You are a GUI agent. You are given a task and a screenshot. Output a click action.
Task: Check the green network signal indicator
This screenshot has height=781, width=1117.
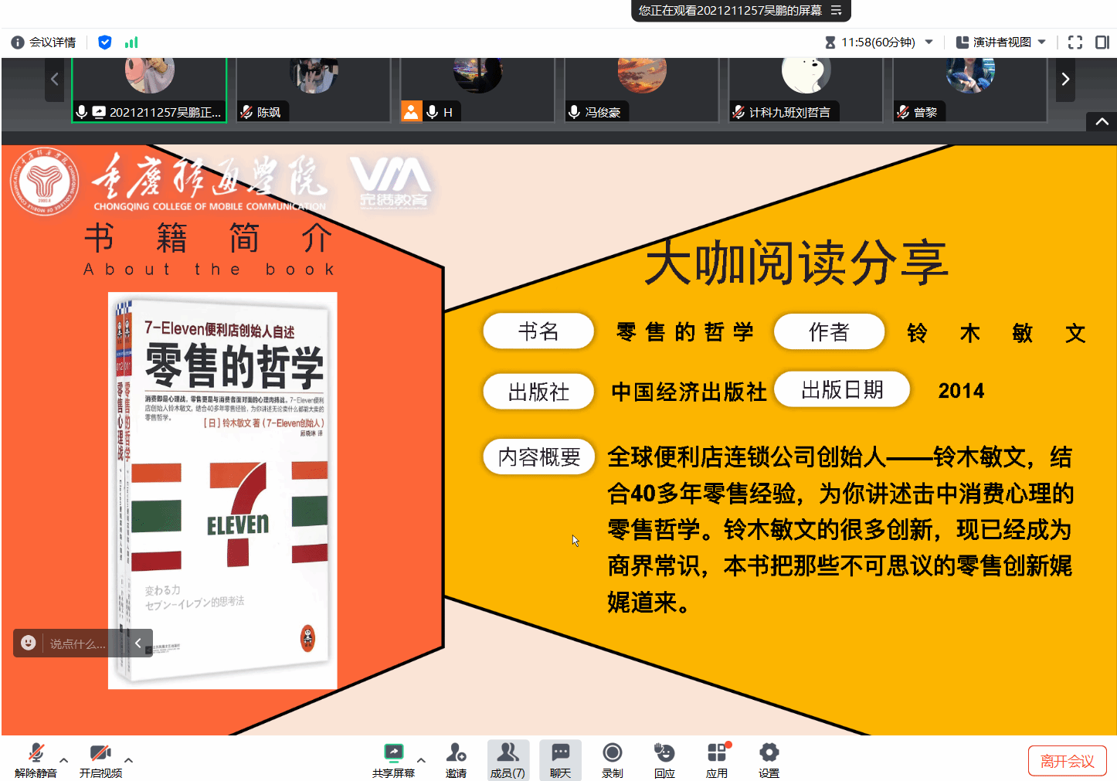pyautogui.click(x=131, y=42)
